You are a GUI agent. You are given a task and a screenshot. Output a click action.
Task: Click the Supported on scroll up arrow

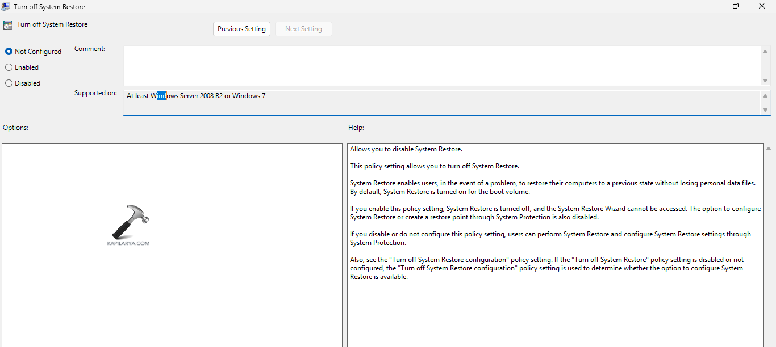(x=765, y=96)
